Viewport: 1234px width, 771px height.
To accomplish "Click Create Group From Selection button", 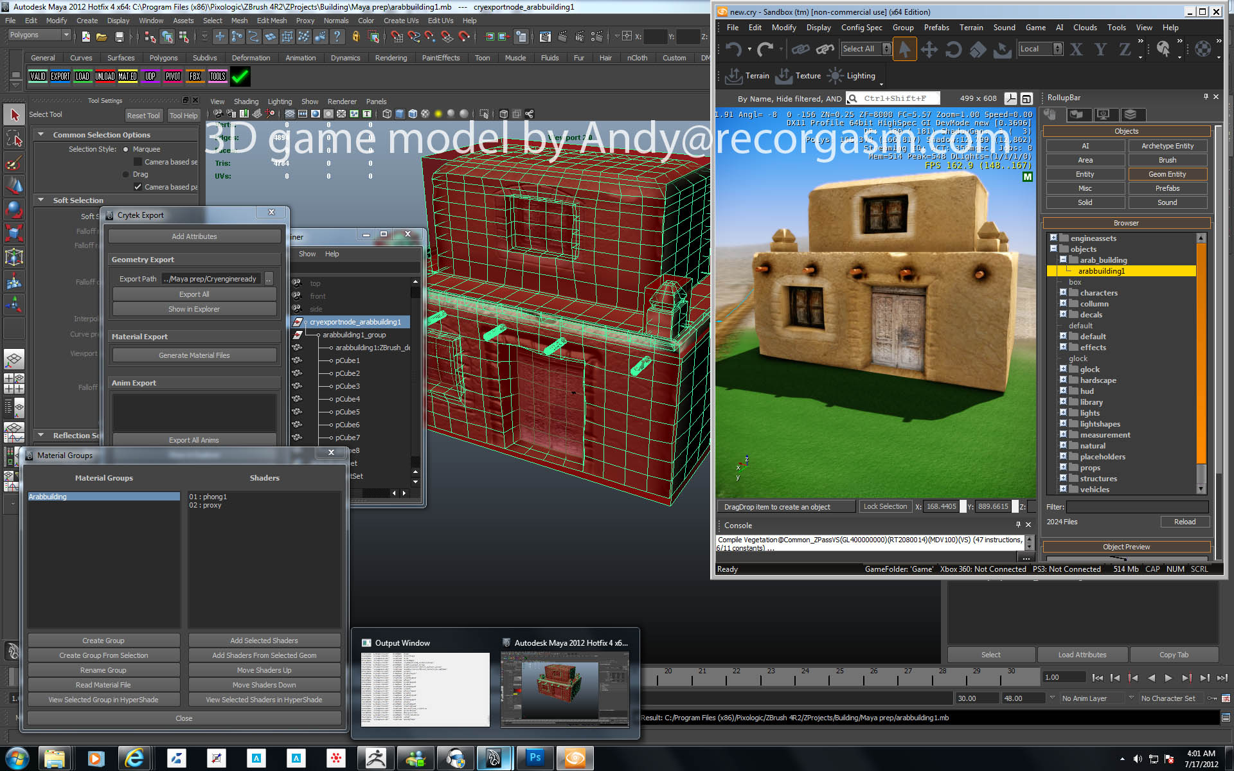I will [103, 655].
